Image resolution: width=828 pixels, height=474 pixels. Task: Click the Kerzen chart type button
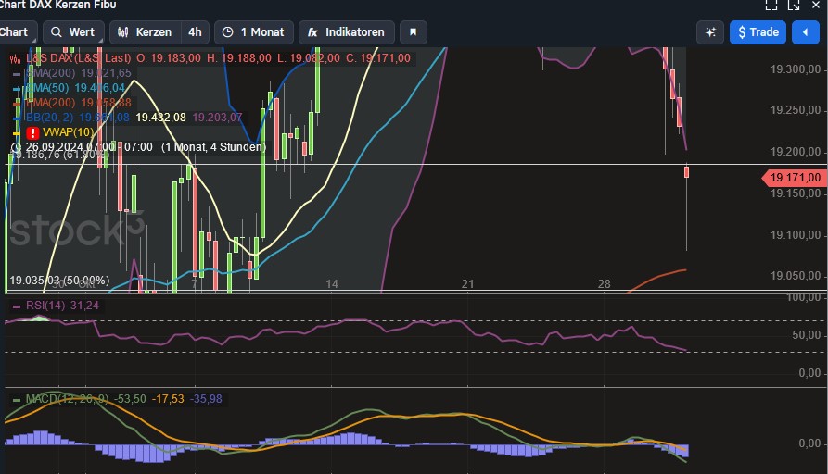(x=146, y=32)
